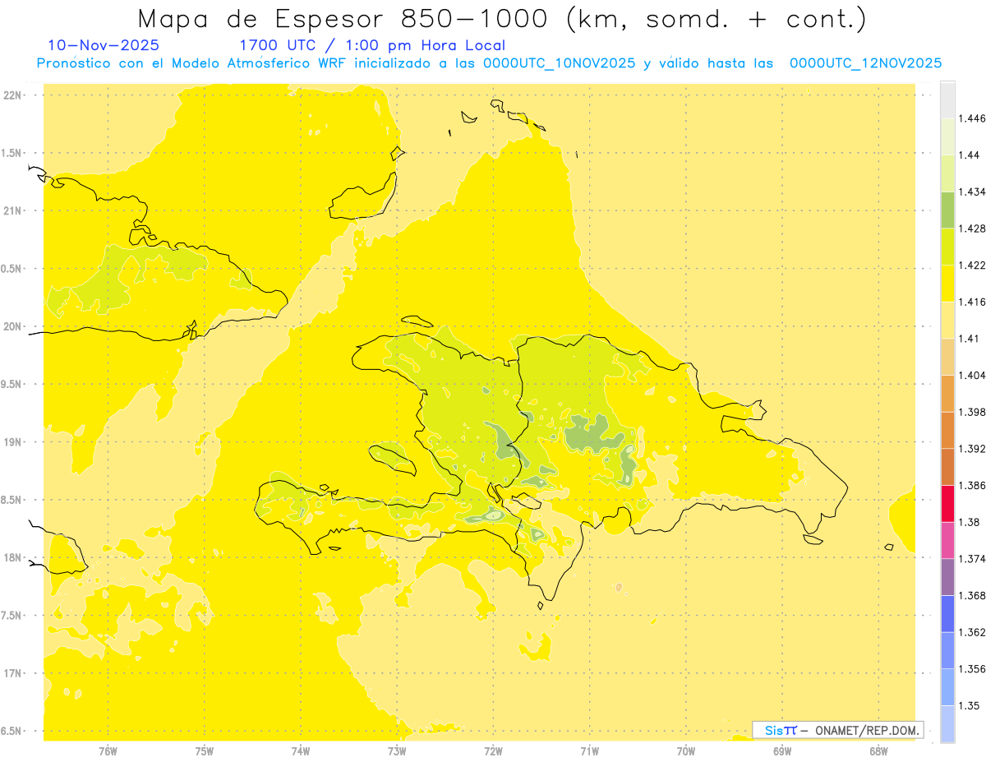This screenshot has height=762, width=986.
Task: Pick the blue swatch between 1.362 and 1.368
Action: tap(947, 613)
